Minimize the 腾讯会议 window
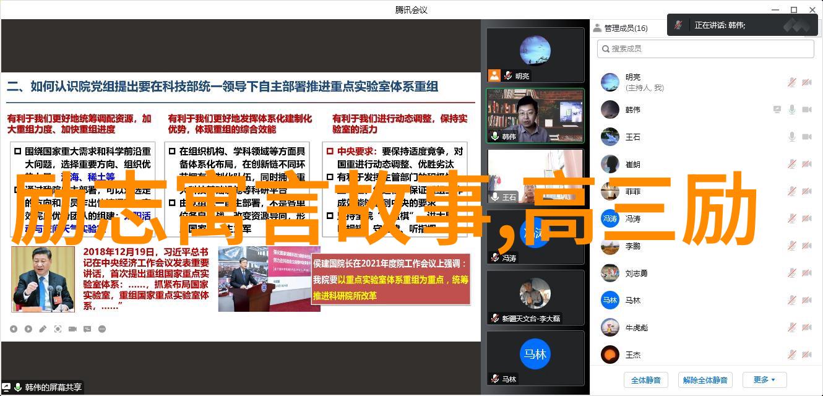The image size is (823, 396). coord(776,9)
